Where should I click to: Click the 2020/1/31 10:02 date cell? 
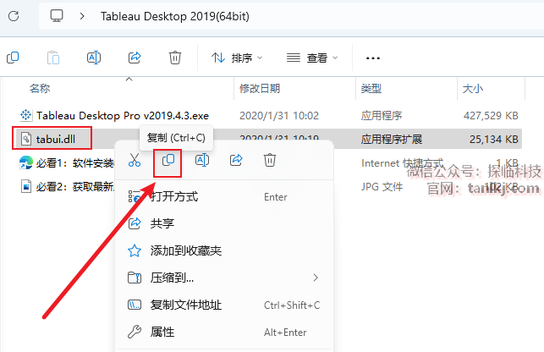(279, 116)
